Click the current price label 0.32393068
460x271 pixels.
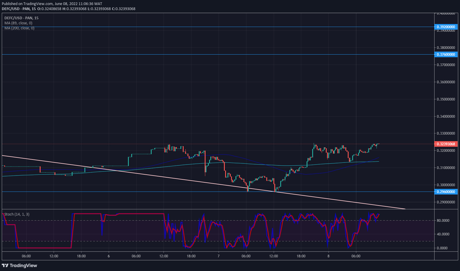[446, 144]
